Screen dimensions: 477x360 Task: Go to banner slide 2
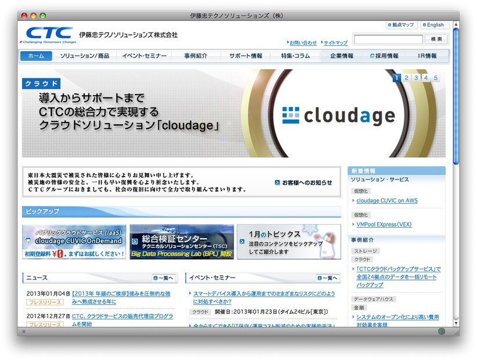(406, 78)
